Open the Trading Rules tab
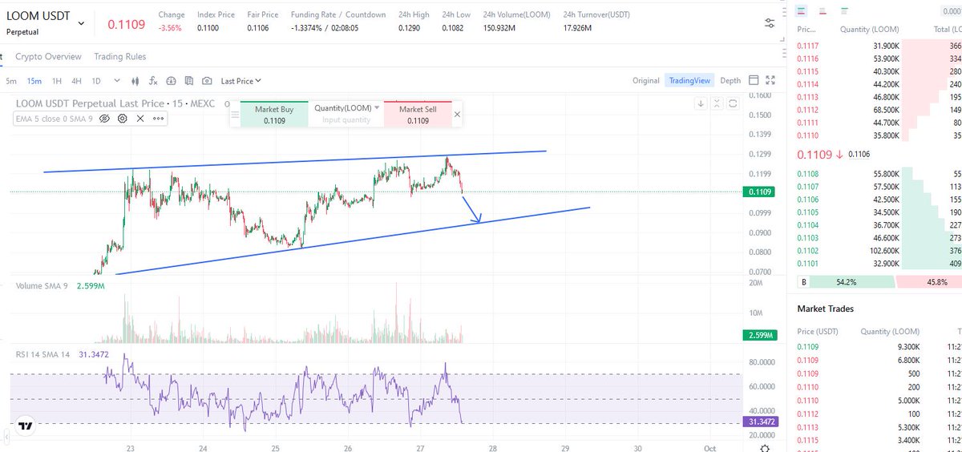962x452 pixels. pos(119,57)
